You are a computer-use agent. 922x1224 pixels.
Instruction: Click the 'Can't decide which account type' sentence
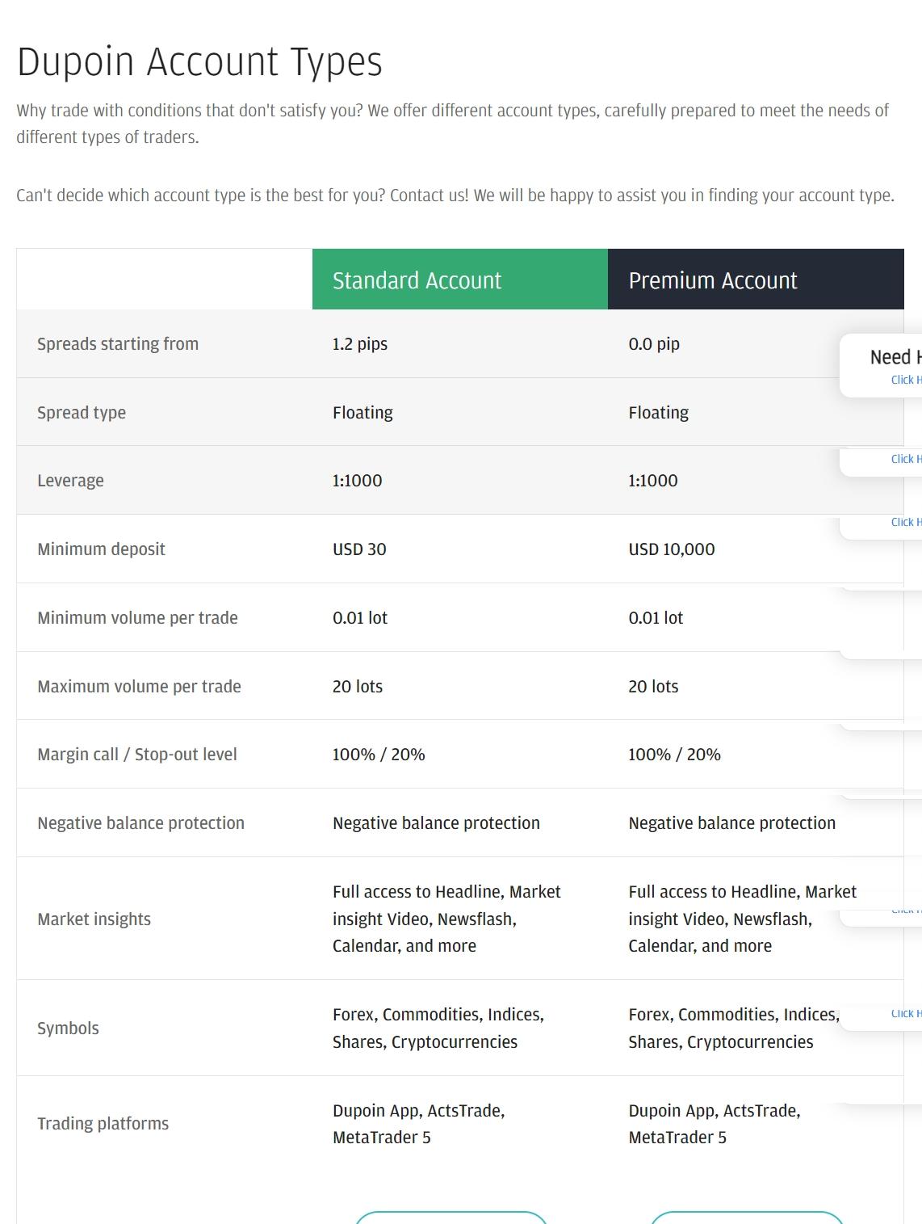click(x=455, y=196)
